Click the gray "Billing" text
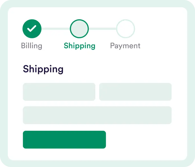 click(32, 46)
